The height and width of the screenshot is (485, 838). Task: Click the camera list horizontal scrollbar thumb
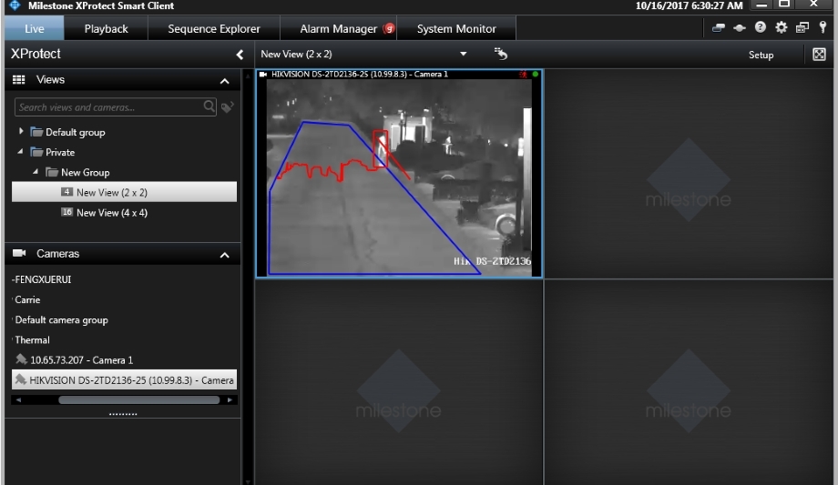(x=139, y=399)
